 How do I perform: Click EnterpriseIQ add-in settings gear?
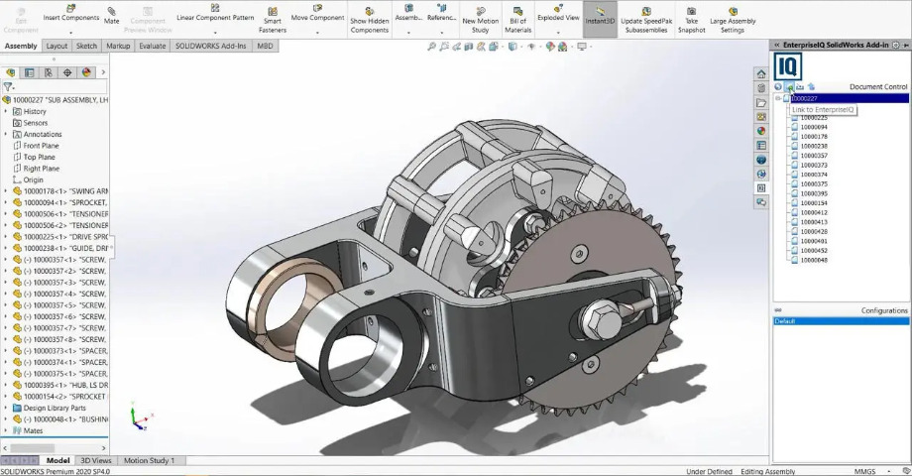(x=896, y=45)
